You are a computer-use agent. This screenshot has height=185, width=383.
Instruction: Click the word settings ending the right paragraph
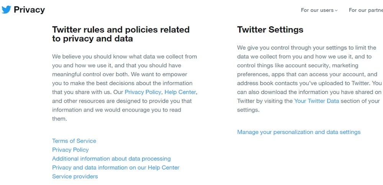248,110
